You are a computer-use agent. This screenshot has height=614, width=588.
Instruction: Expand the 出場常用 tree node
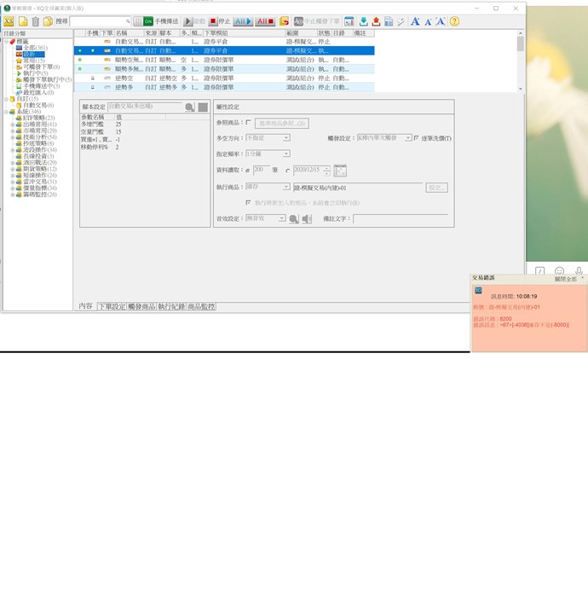pos(13,124)
